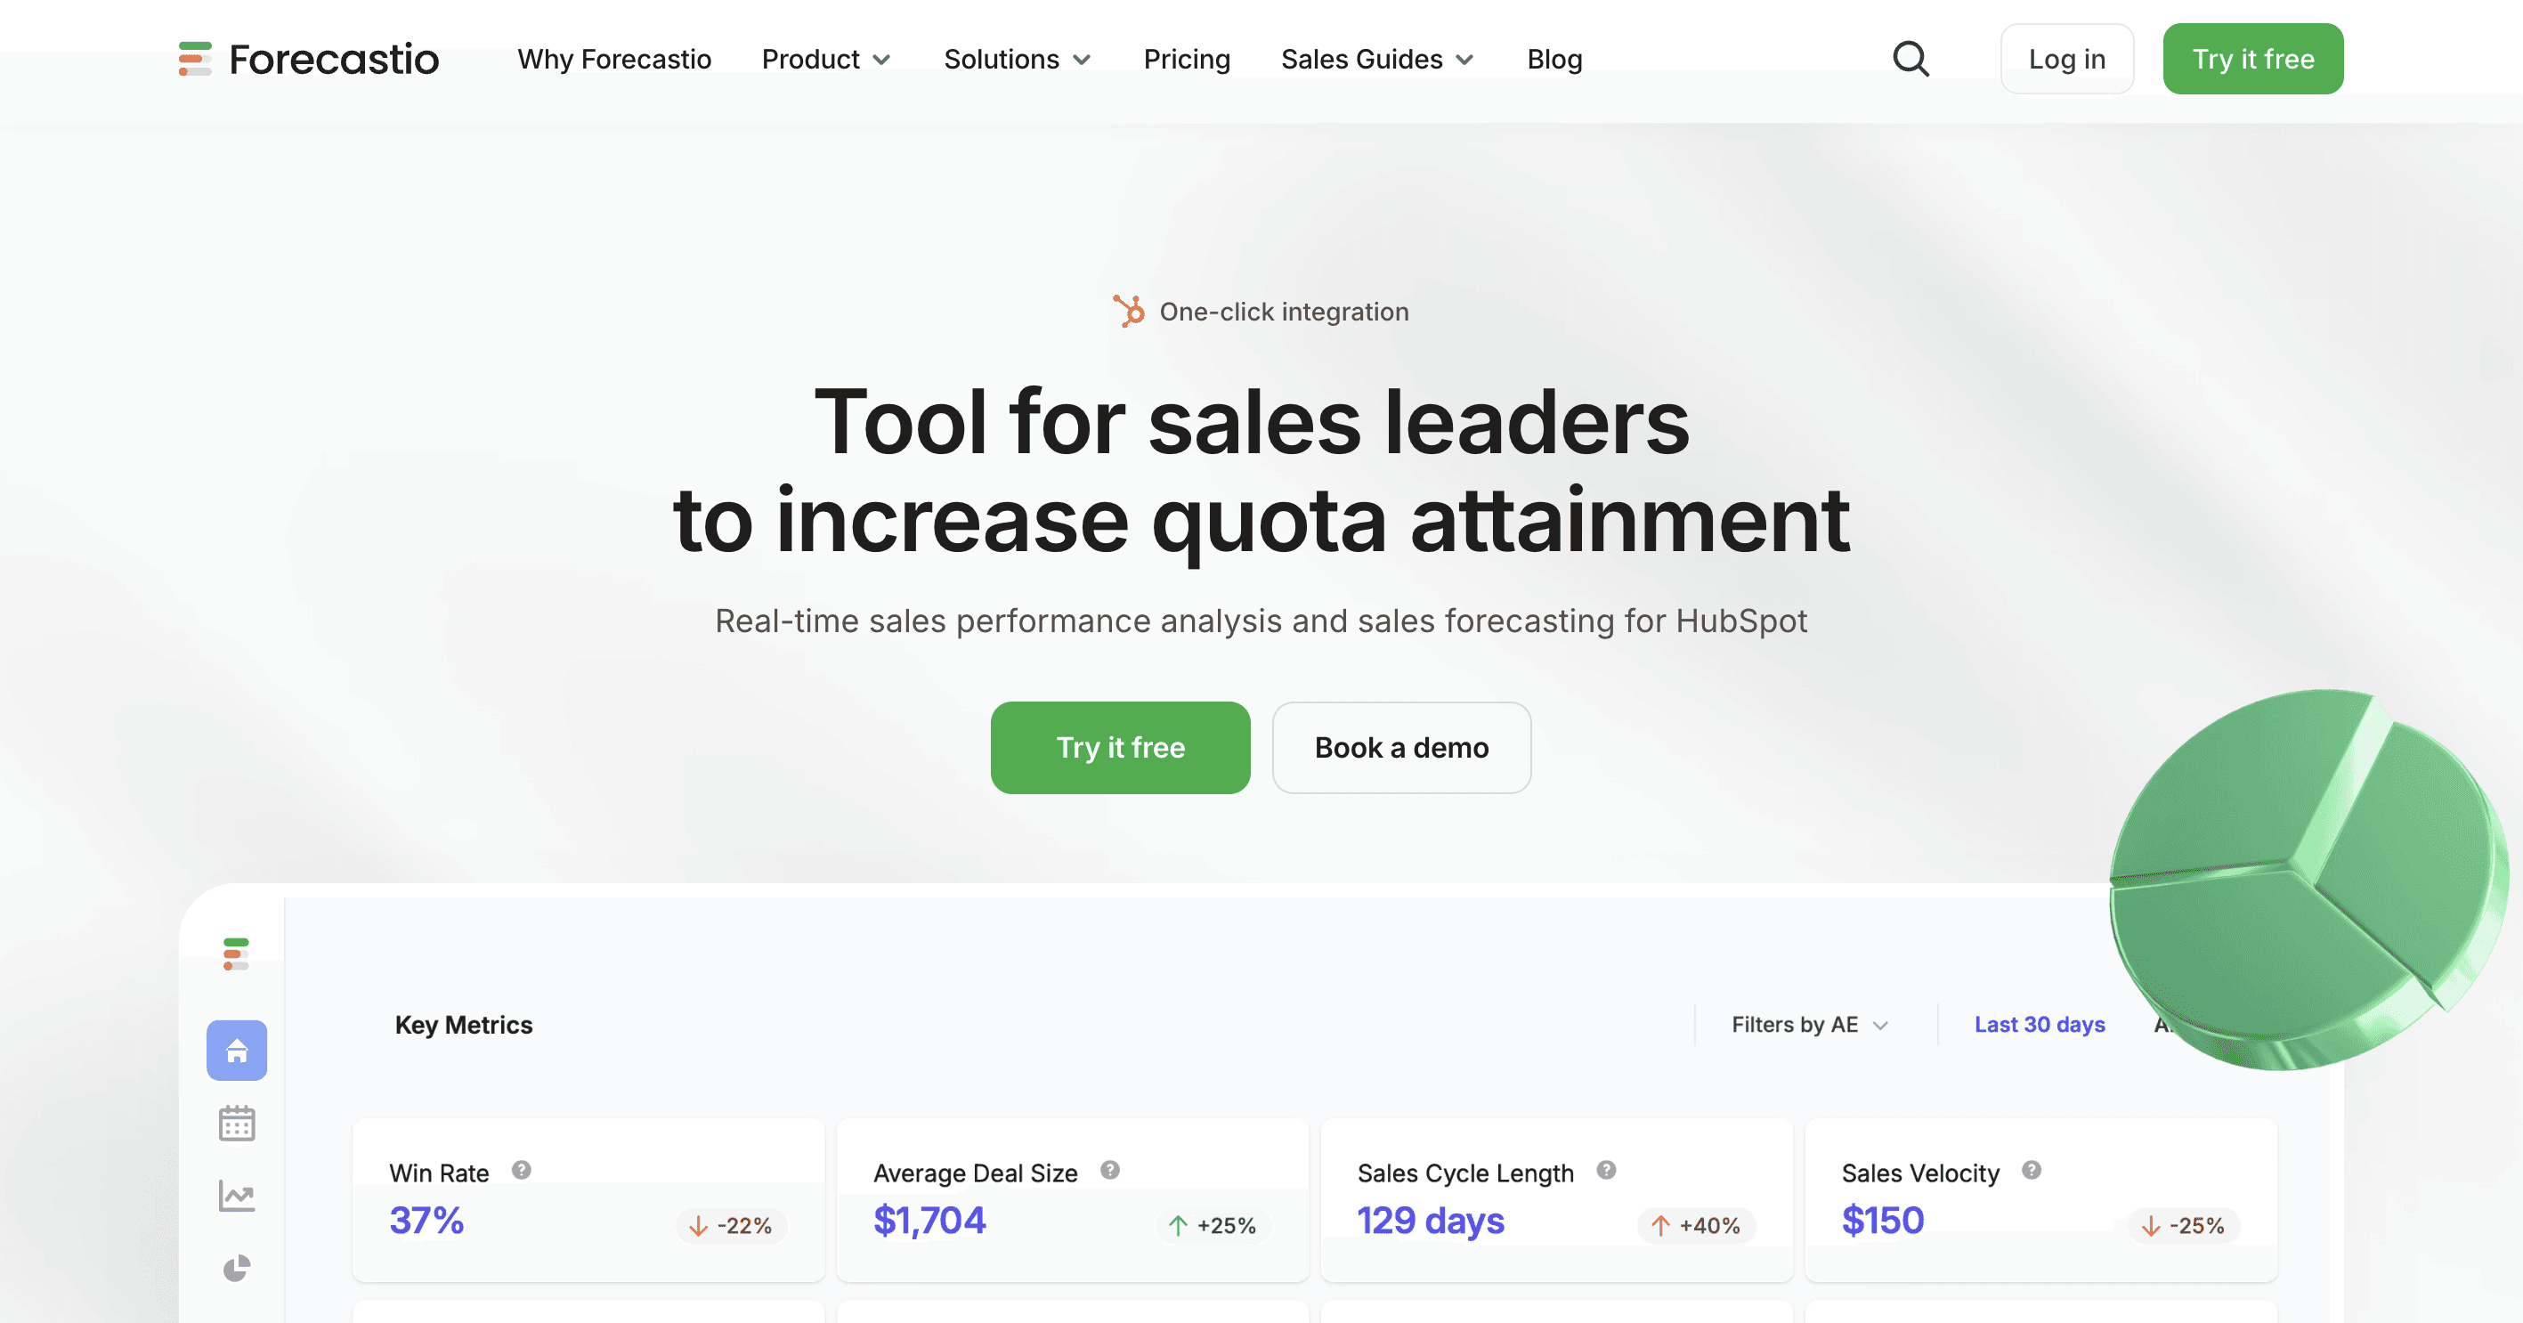Click the help icon next to Average Deal Size

[1109, 1170]
